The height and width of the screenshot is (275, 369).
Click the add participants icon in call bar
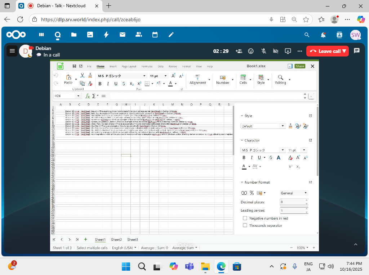239,51
